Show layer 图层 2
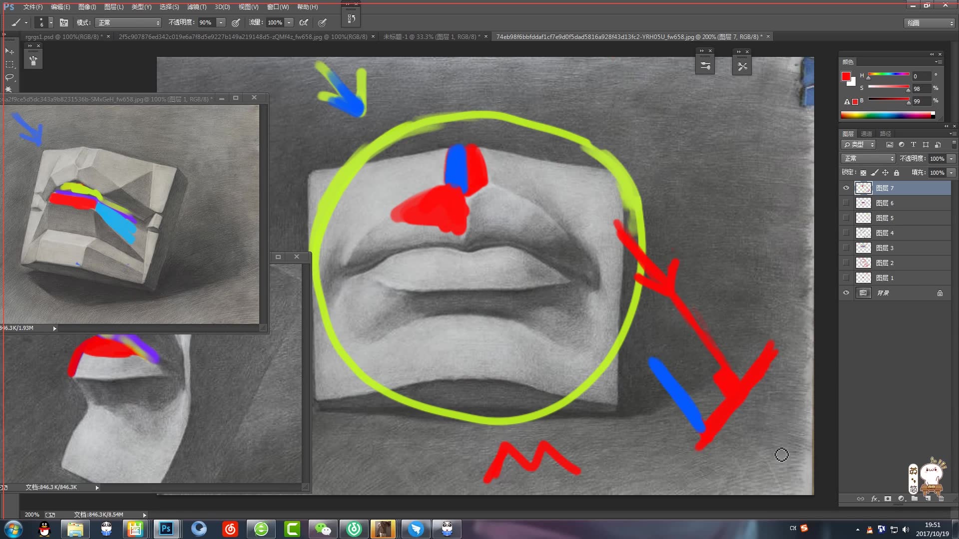The width and height of the screenshot is (959, 539). click(x=846, y=263)
